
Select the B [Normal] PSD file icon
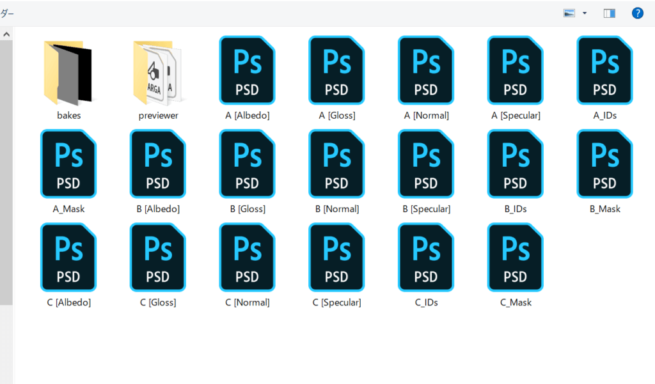336,164
